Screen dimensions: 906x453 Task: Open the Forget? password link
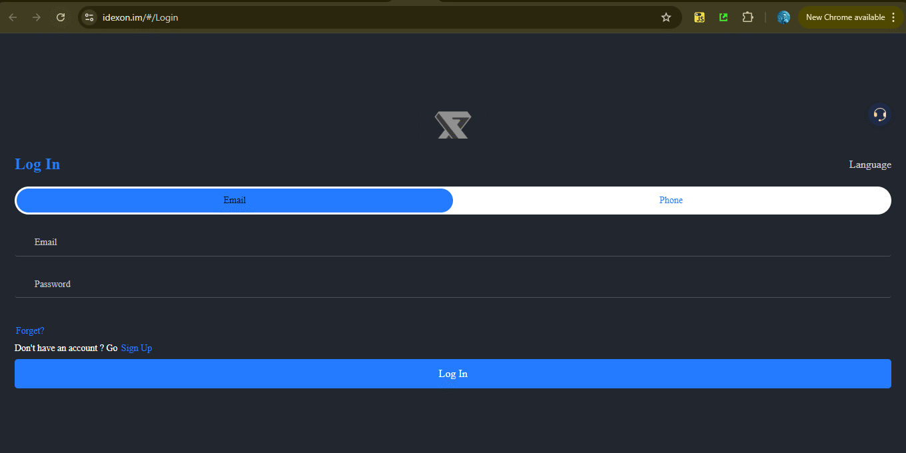[x=30, y=330]
